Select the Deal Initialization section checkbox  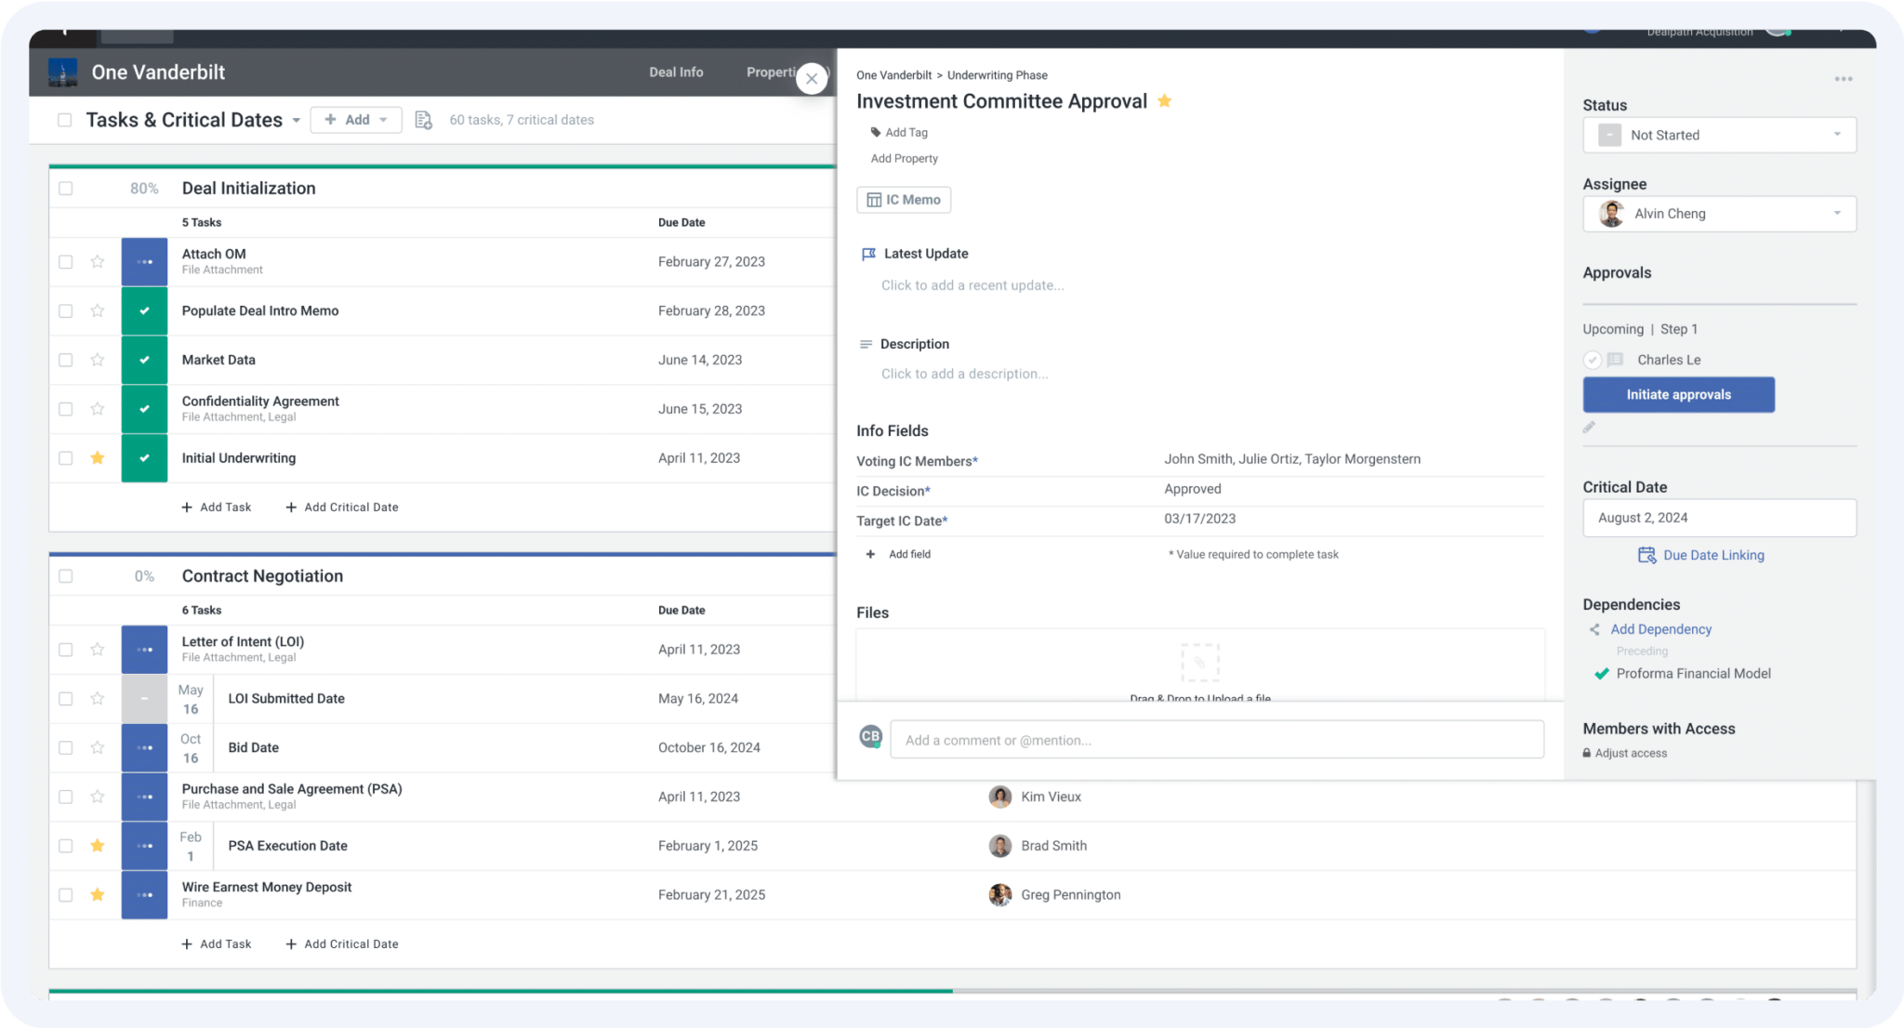(x=65, y=188)
